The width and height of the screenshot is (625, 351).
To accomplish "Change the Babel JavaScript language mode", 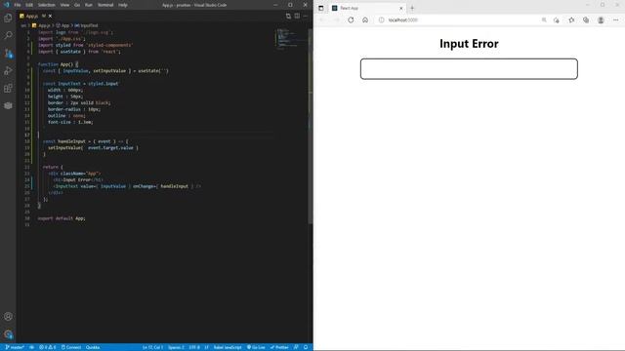I will 228,347.
